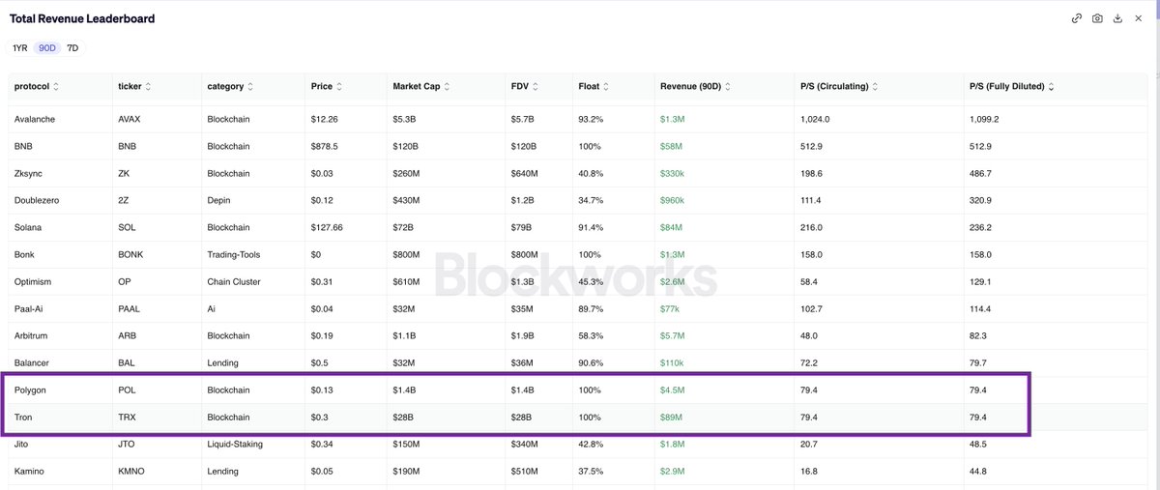Click the TRX ticker cell

click(126, 417)
